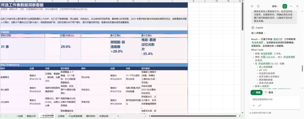Switch to the 封面 sheet tab
The width and height of the screenshot is (304, 119).
tap(20, 116)
